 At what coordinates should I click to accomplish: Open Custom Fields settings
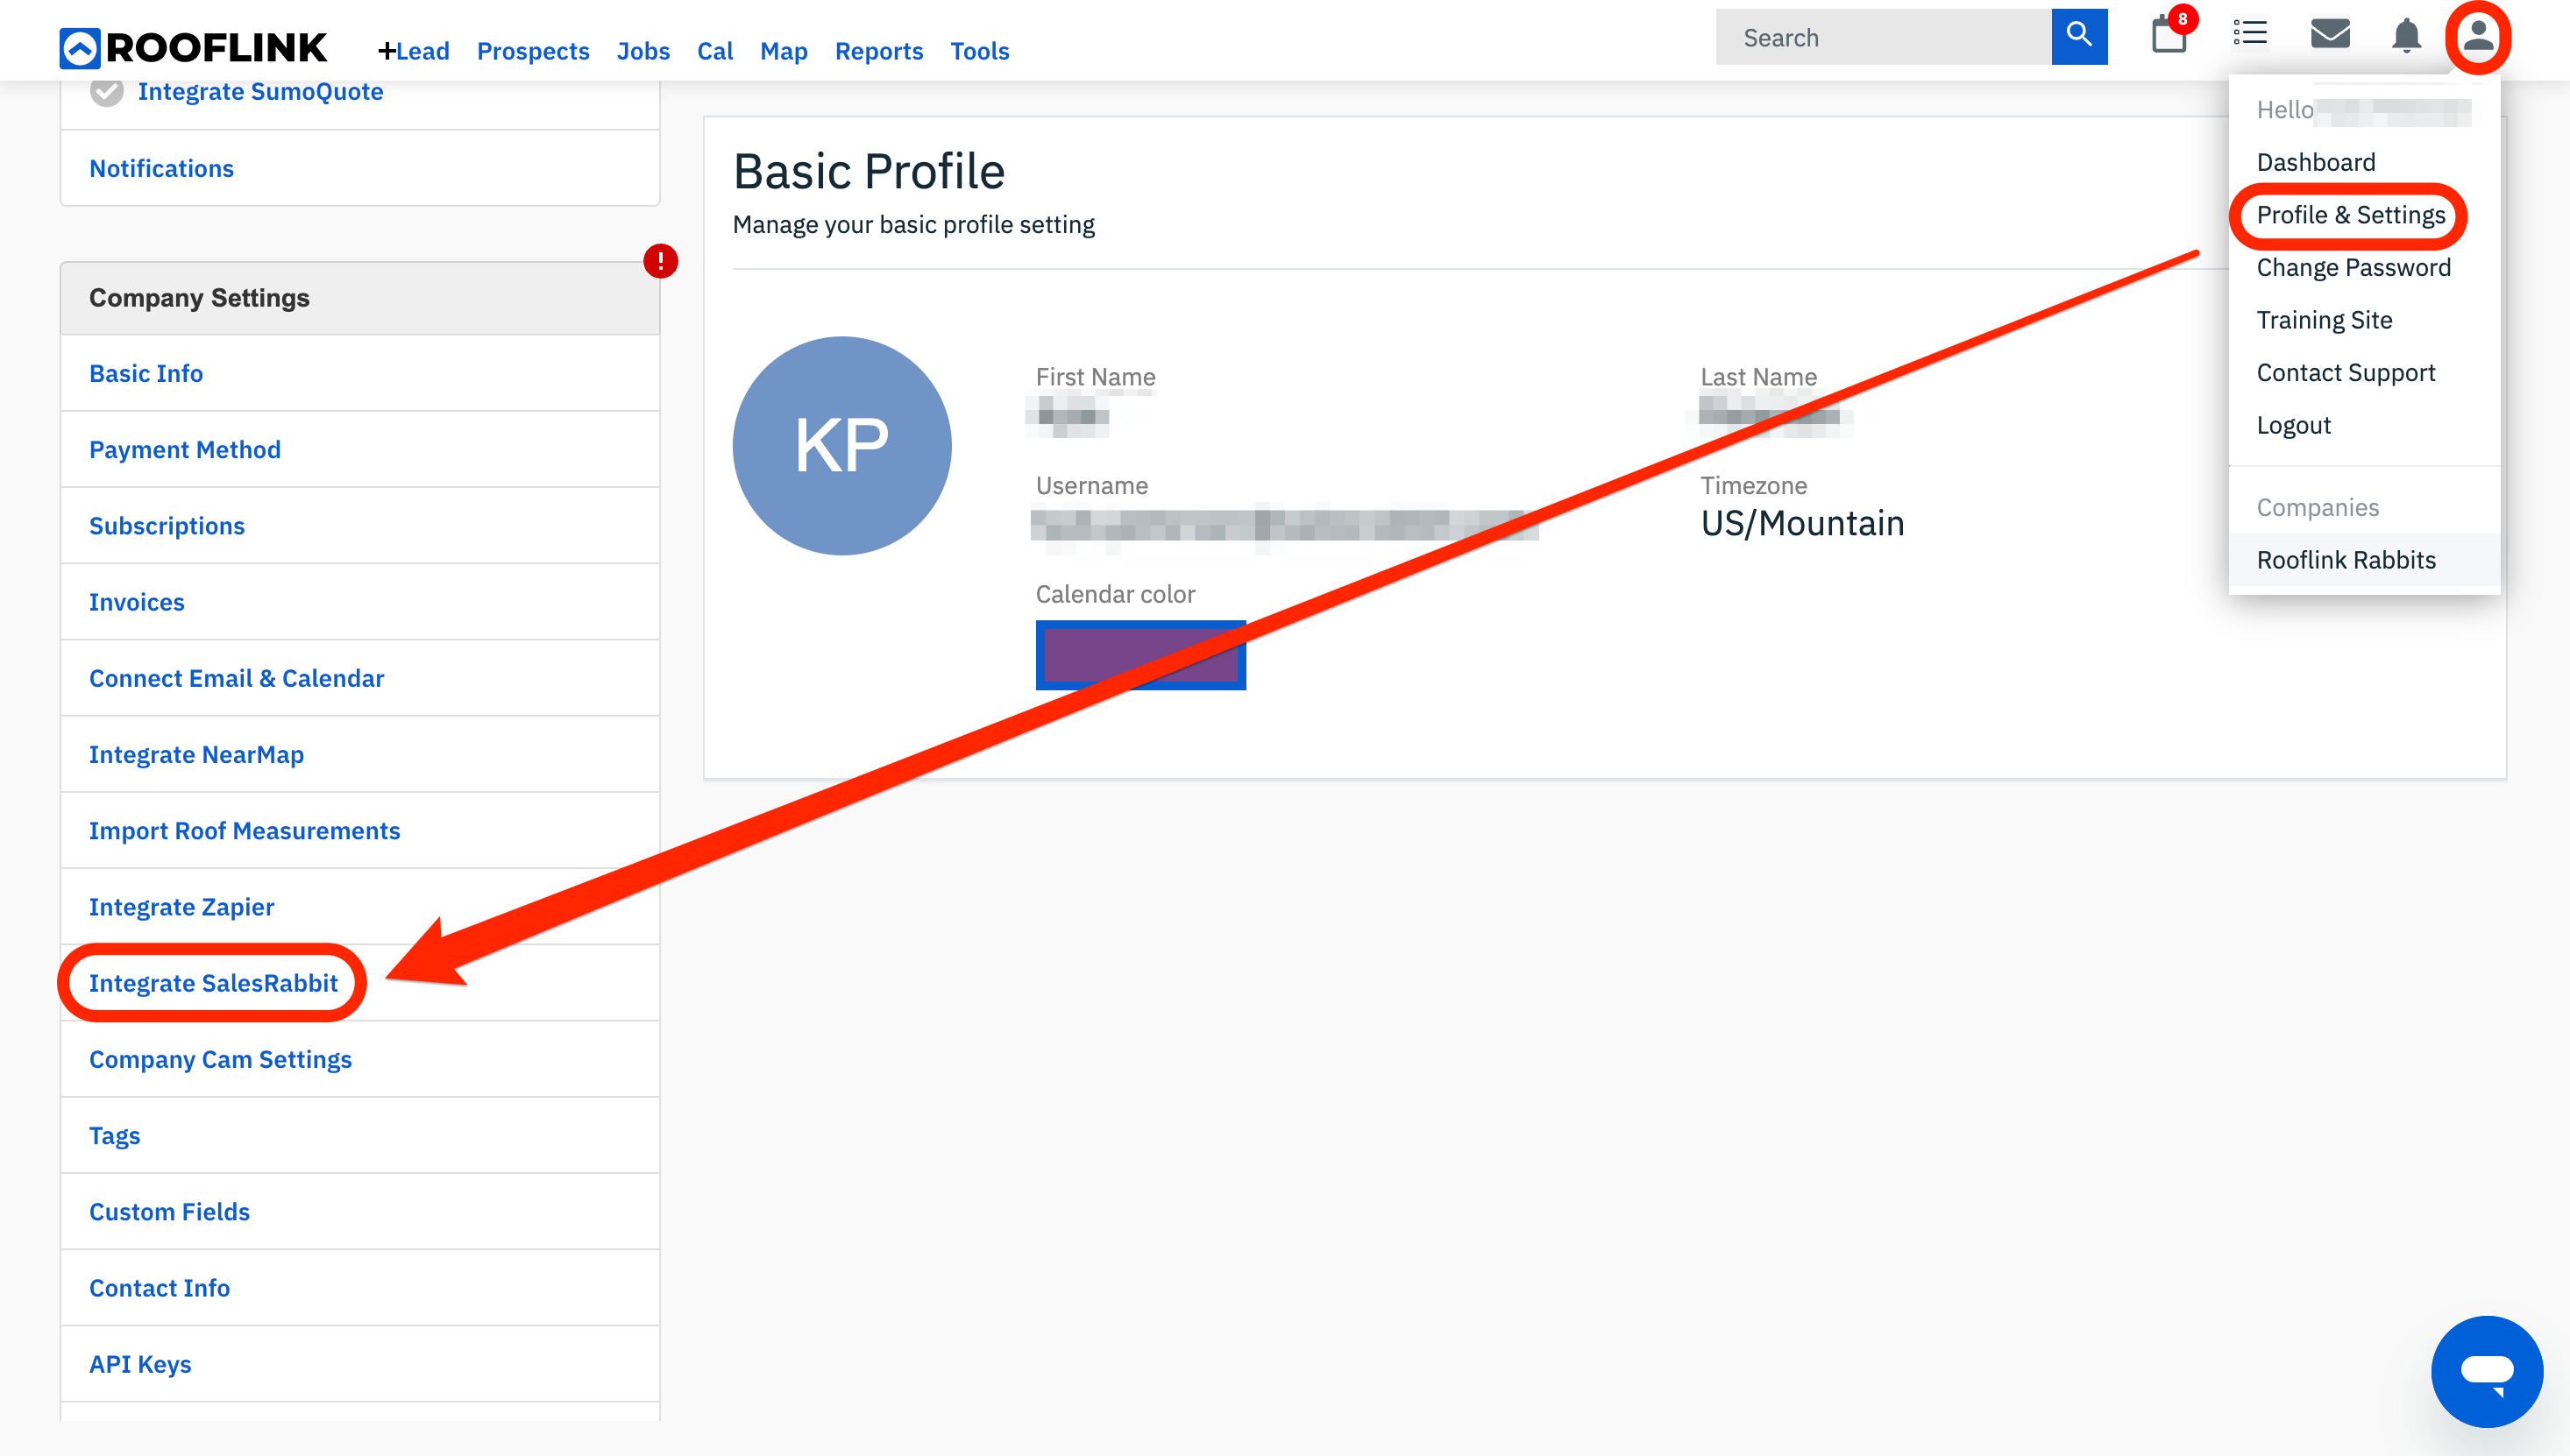[169, 1211]
